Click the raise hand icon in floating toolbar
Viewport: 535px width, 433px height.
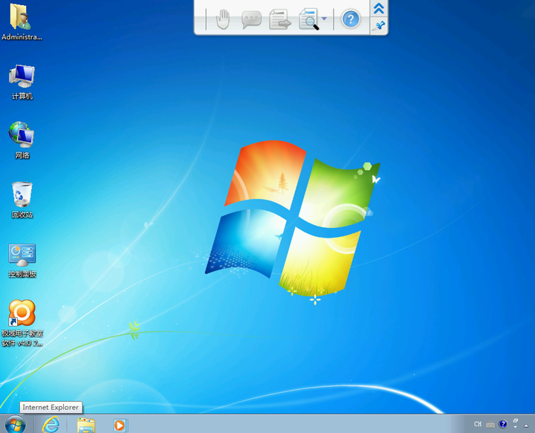(223, 19)
